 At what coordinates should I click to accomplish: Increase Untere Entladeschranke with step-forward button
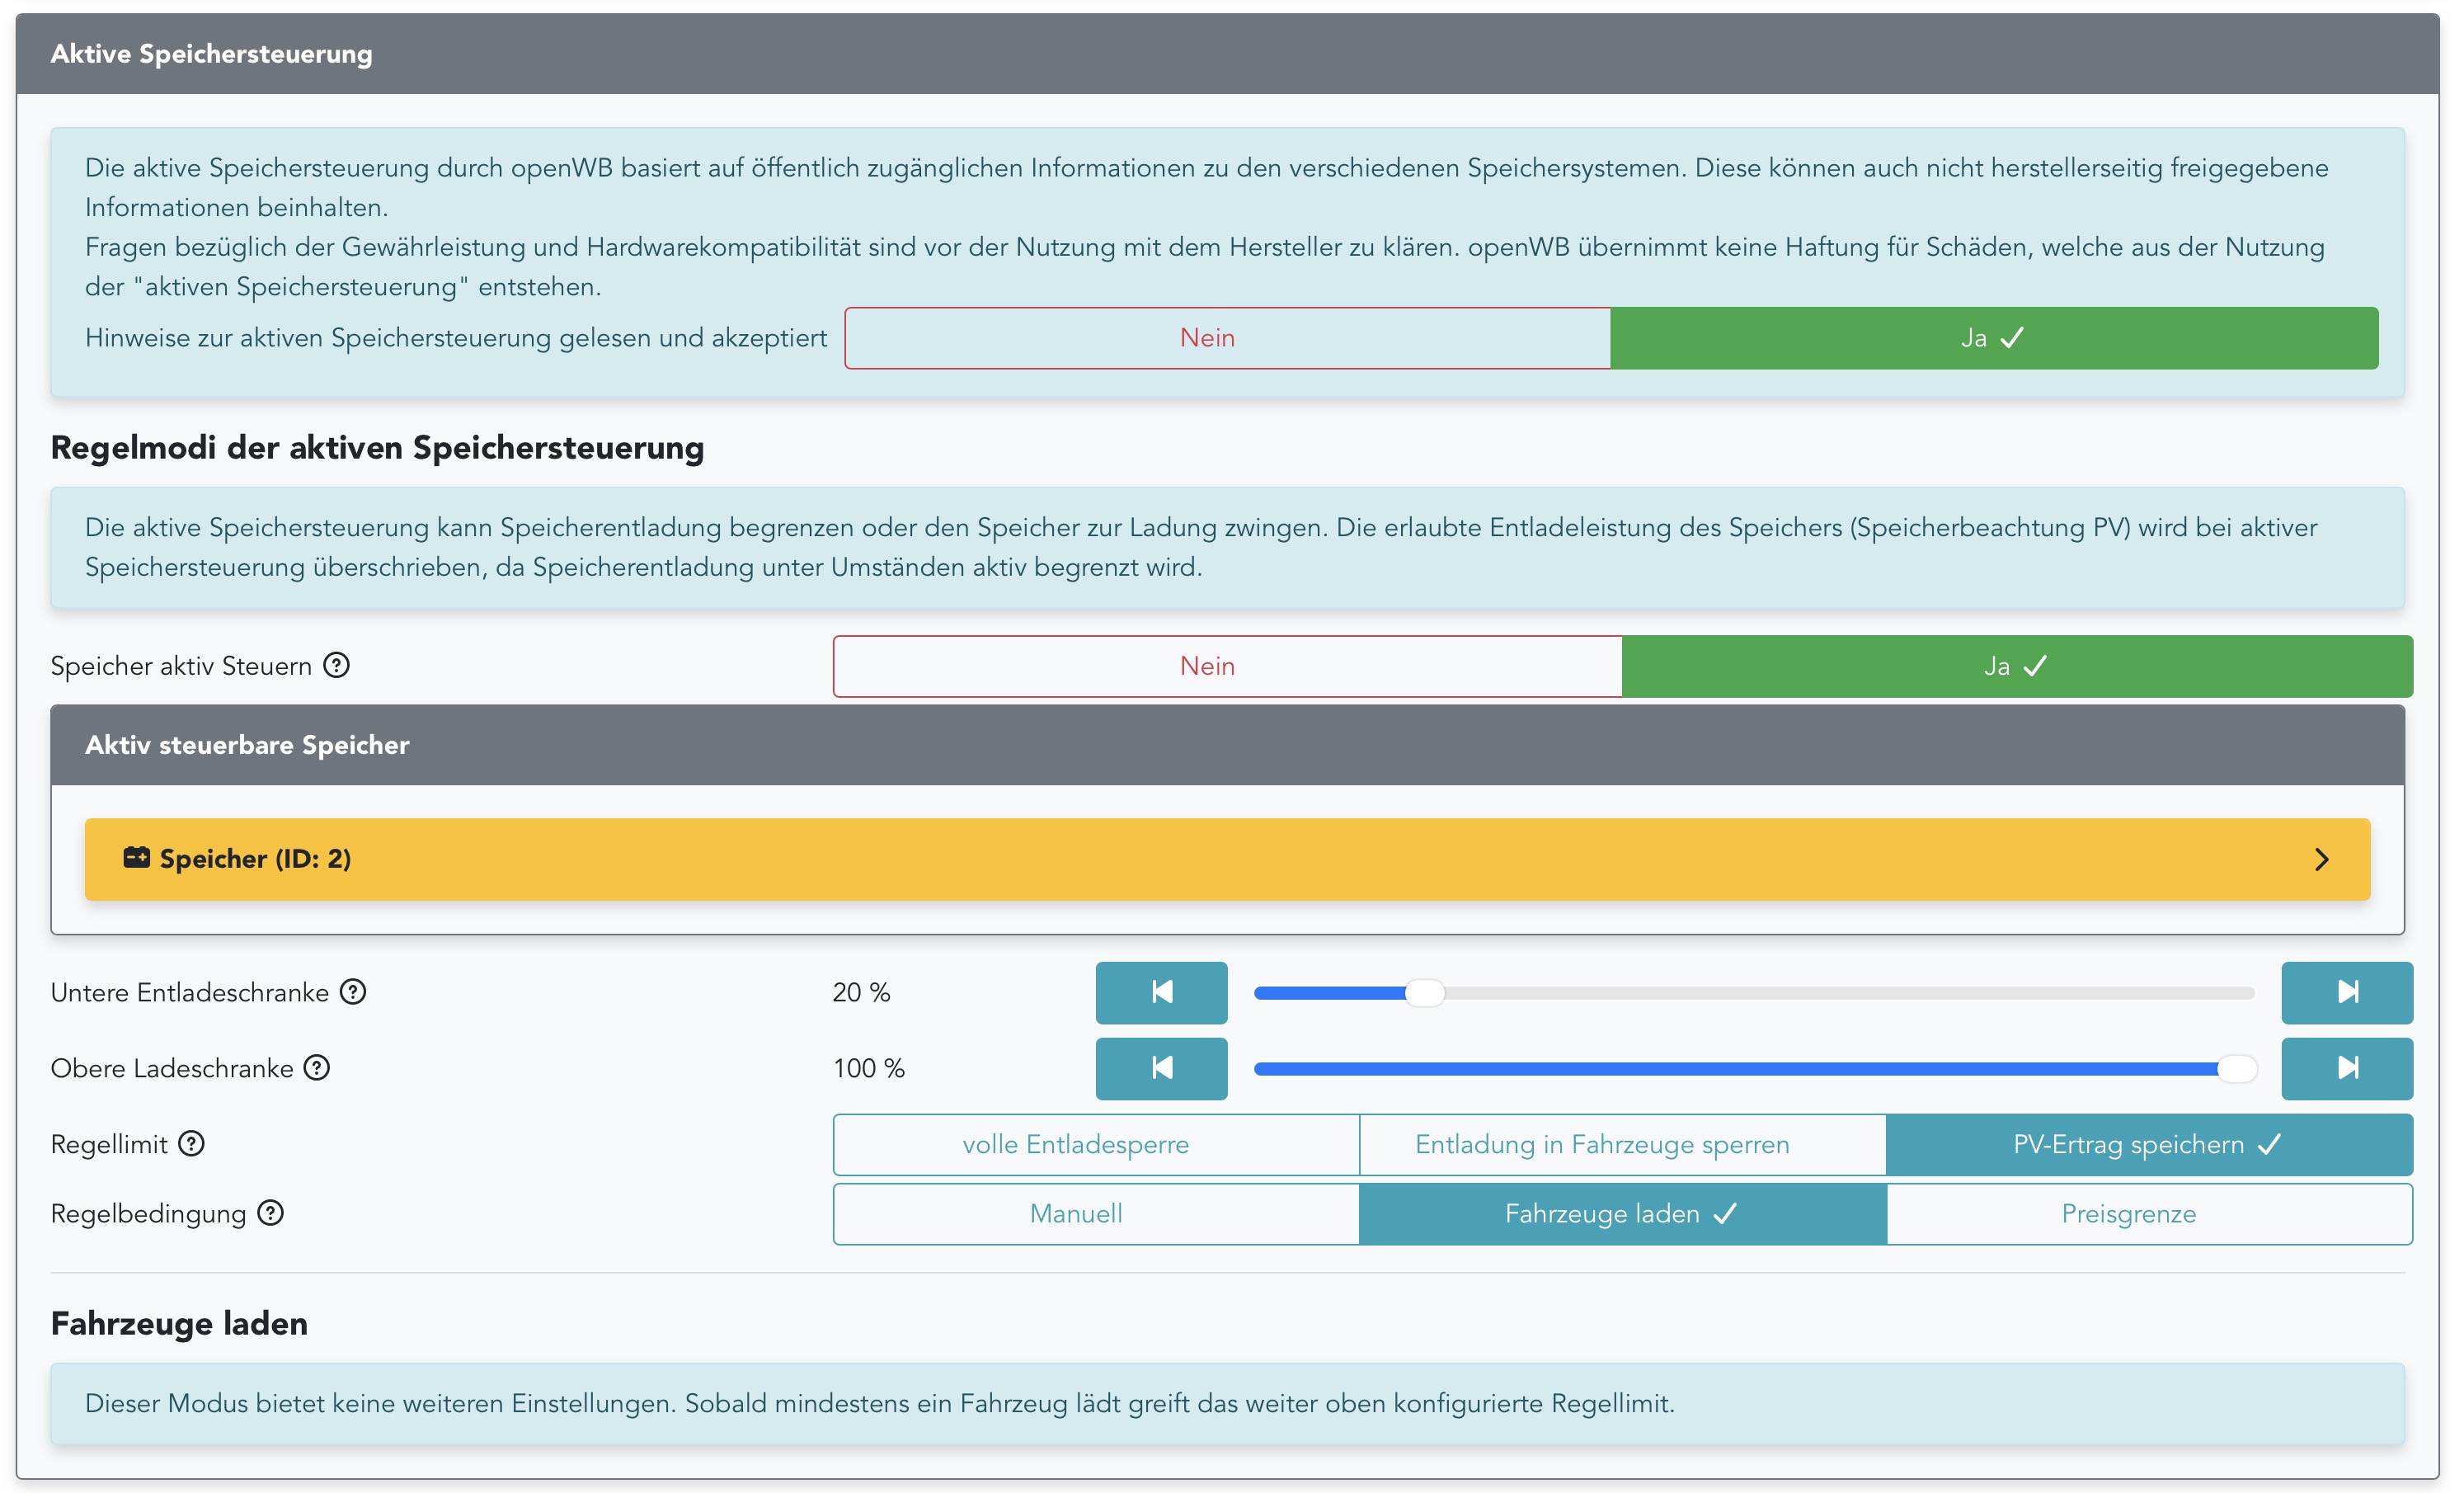click(2346, 992)
